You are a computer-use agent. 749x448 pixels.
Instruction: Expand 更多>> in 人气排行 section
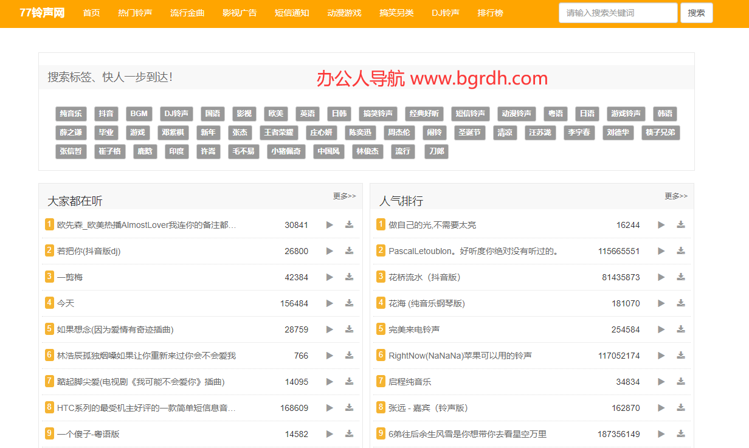coord(676,196)
